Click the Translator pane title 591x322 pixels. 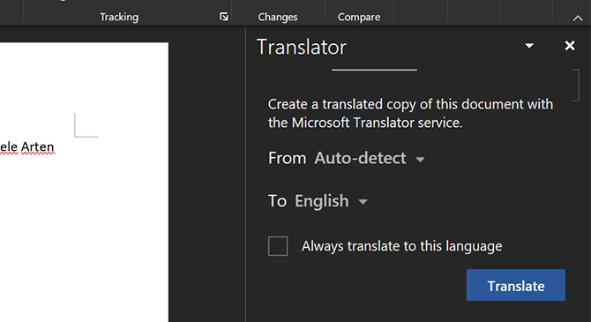(x=302, y=47)
